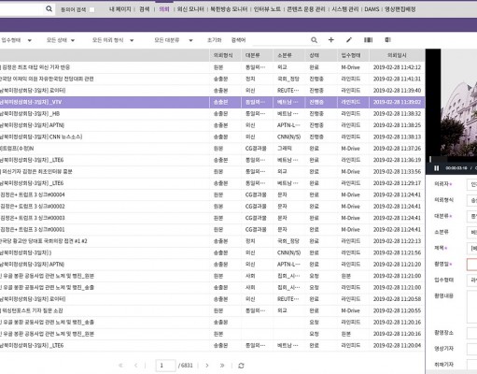Open the 모든 상태 status dropdown
The width and height of the screenshot is (477, 374).
click(x=61, y=40)
